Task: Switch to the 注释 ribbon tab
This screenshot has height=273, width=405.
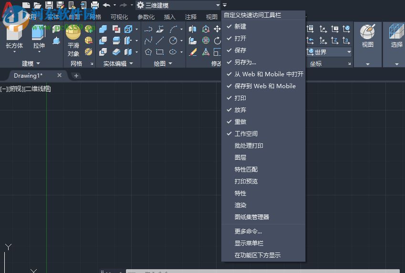Action: (191, 17)
